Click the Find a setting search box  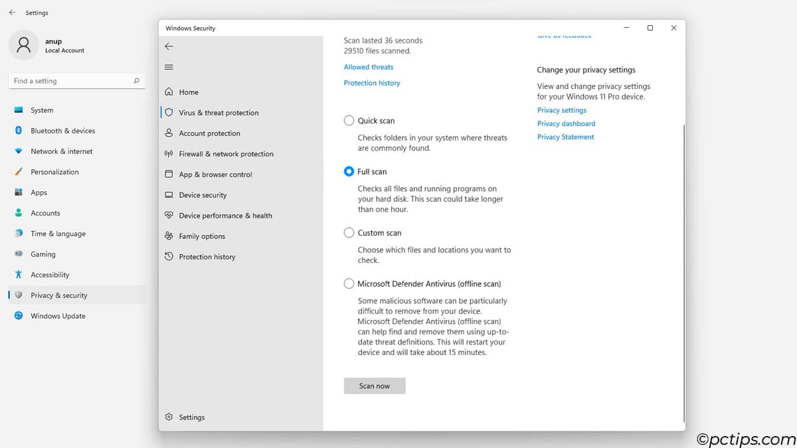pyautogui.click(x=77, y=81)
